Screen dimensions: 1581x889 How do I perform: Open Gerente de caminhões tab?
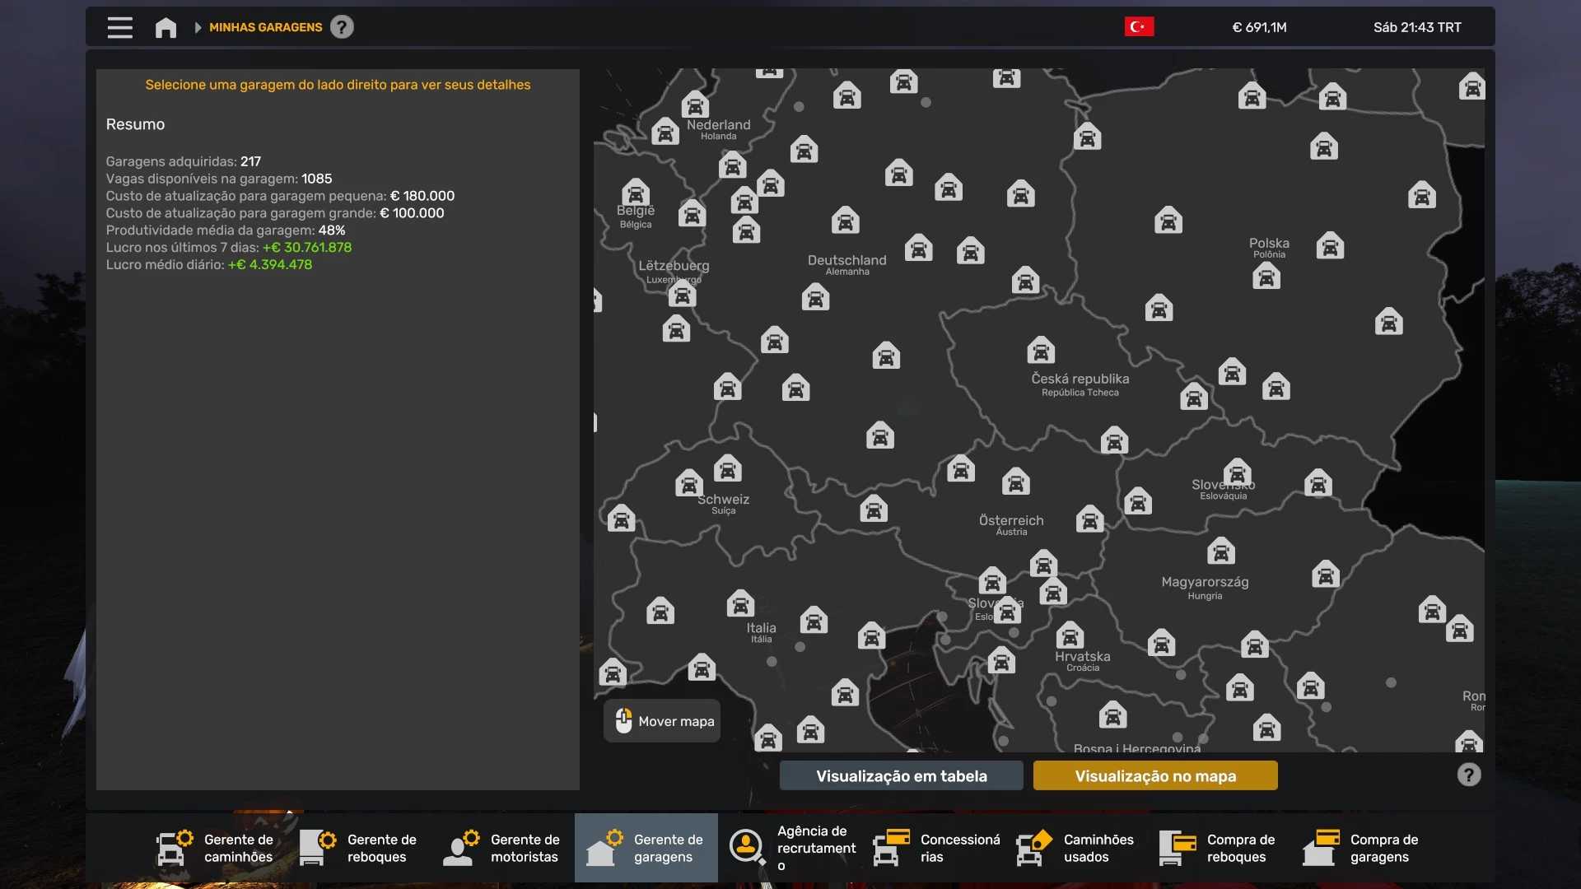point(216,848)
